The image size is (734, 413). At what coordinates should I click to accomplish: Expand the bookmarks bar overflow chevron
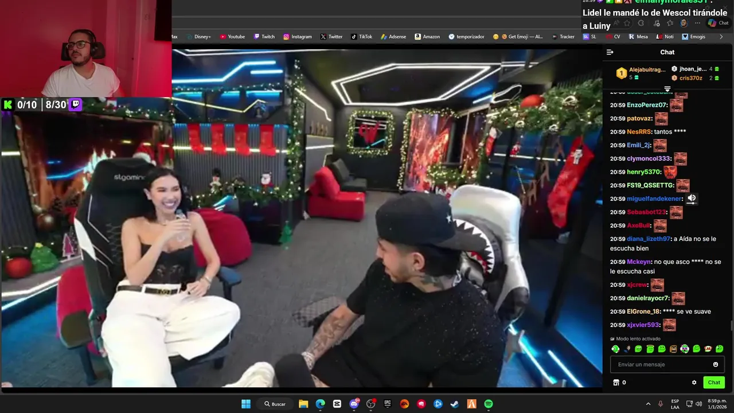[721, 37]
